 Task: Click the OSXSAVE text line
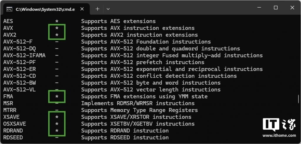99,124
